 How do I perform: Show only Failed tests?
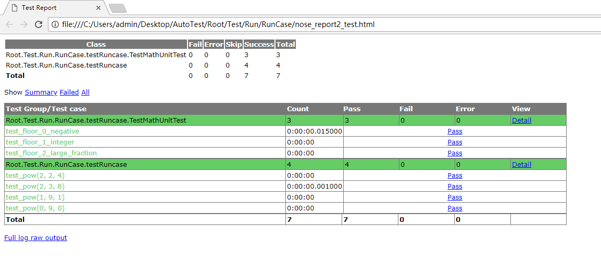[69, 92]
